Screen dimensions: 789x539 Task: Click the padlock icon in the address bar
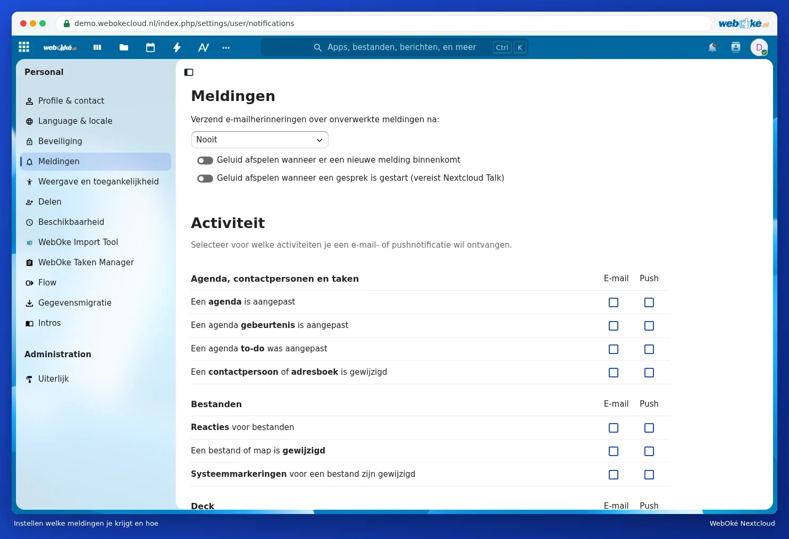coord(66,23)
